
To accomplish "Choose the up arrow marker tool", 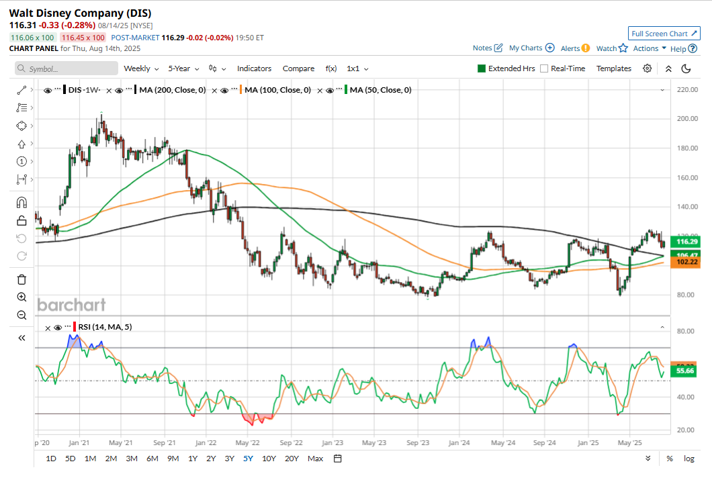I will [x=21, y=144].
